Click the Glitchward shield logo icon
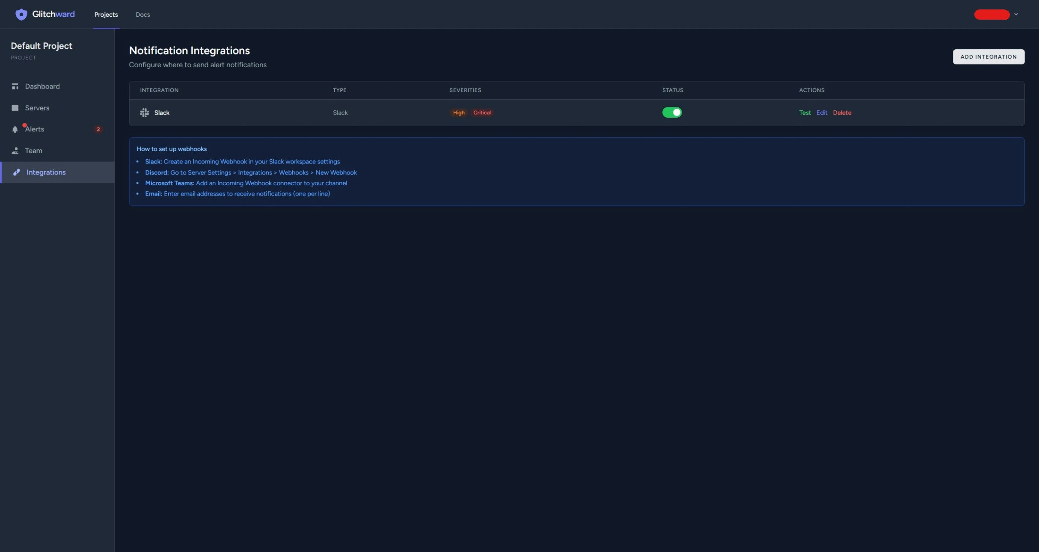This screenshot has height=552, width=1039. [21, 15]
